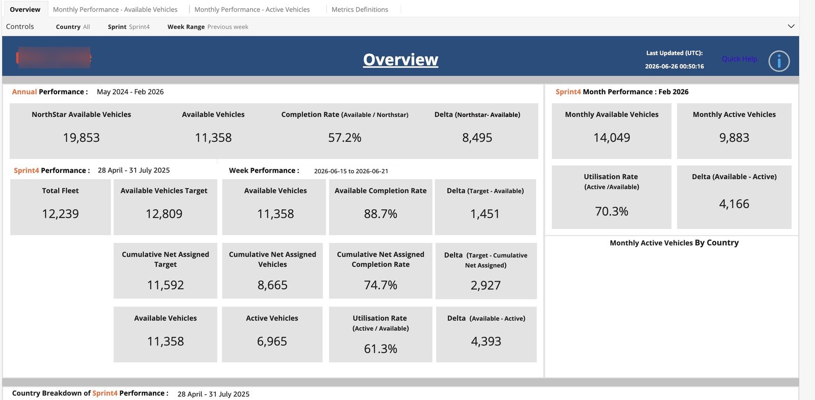Click the Overview title heading

click(x=400, y=60)
